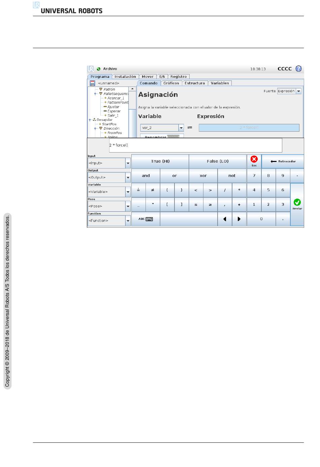Click the UR logo in the header
320x467 pixels.
click(x=90, y=69)
